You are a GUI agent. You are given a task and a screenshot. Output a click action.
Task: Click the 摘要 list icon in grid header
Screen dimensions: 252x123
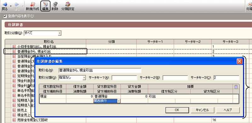(x=236, y=87)
